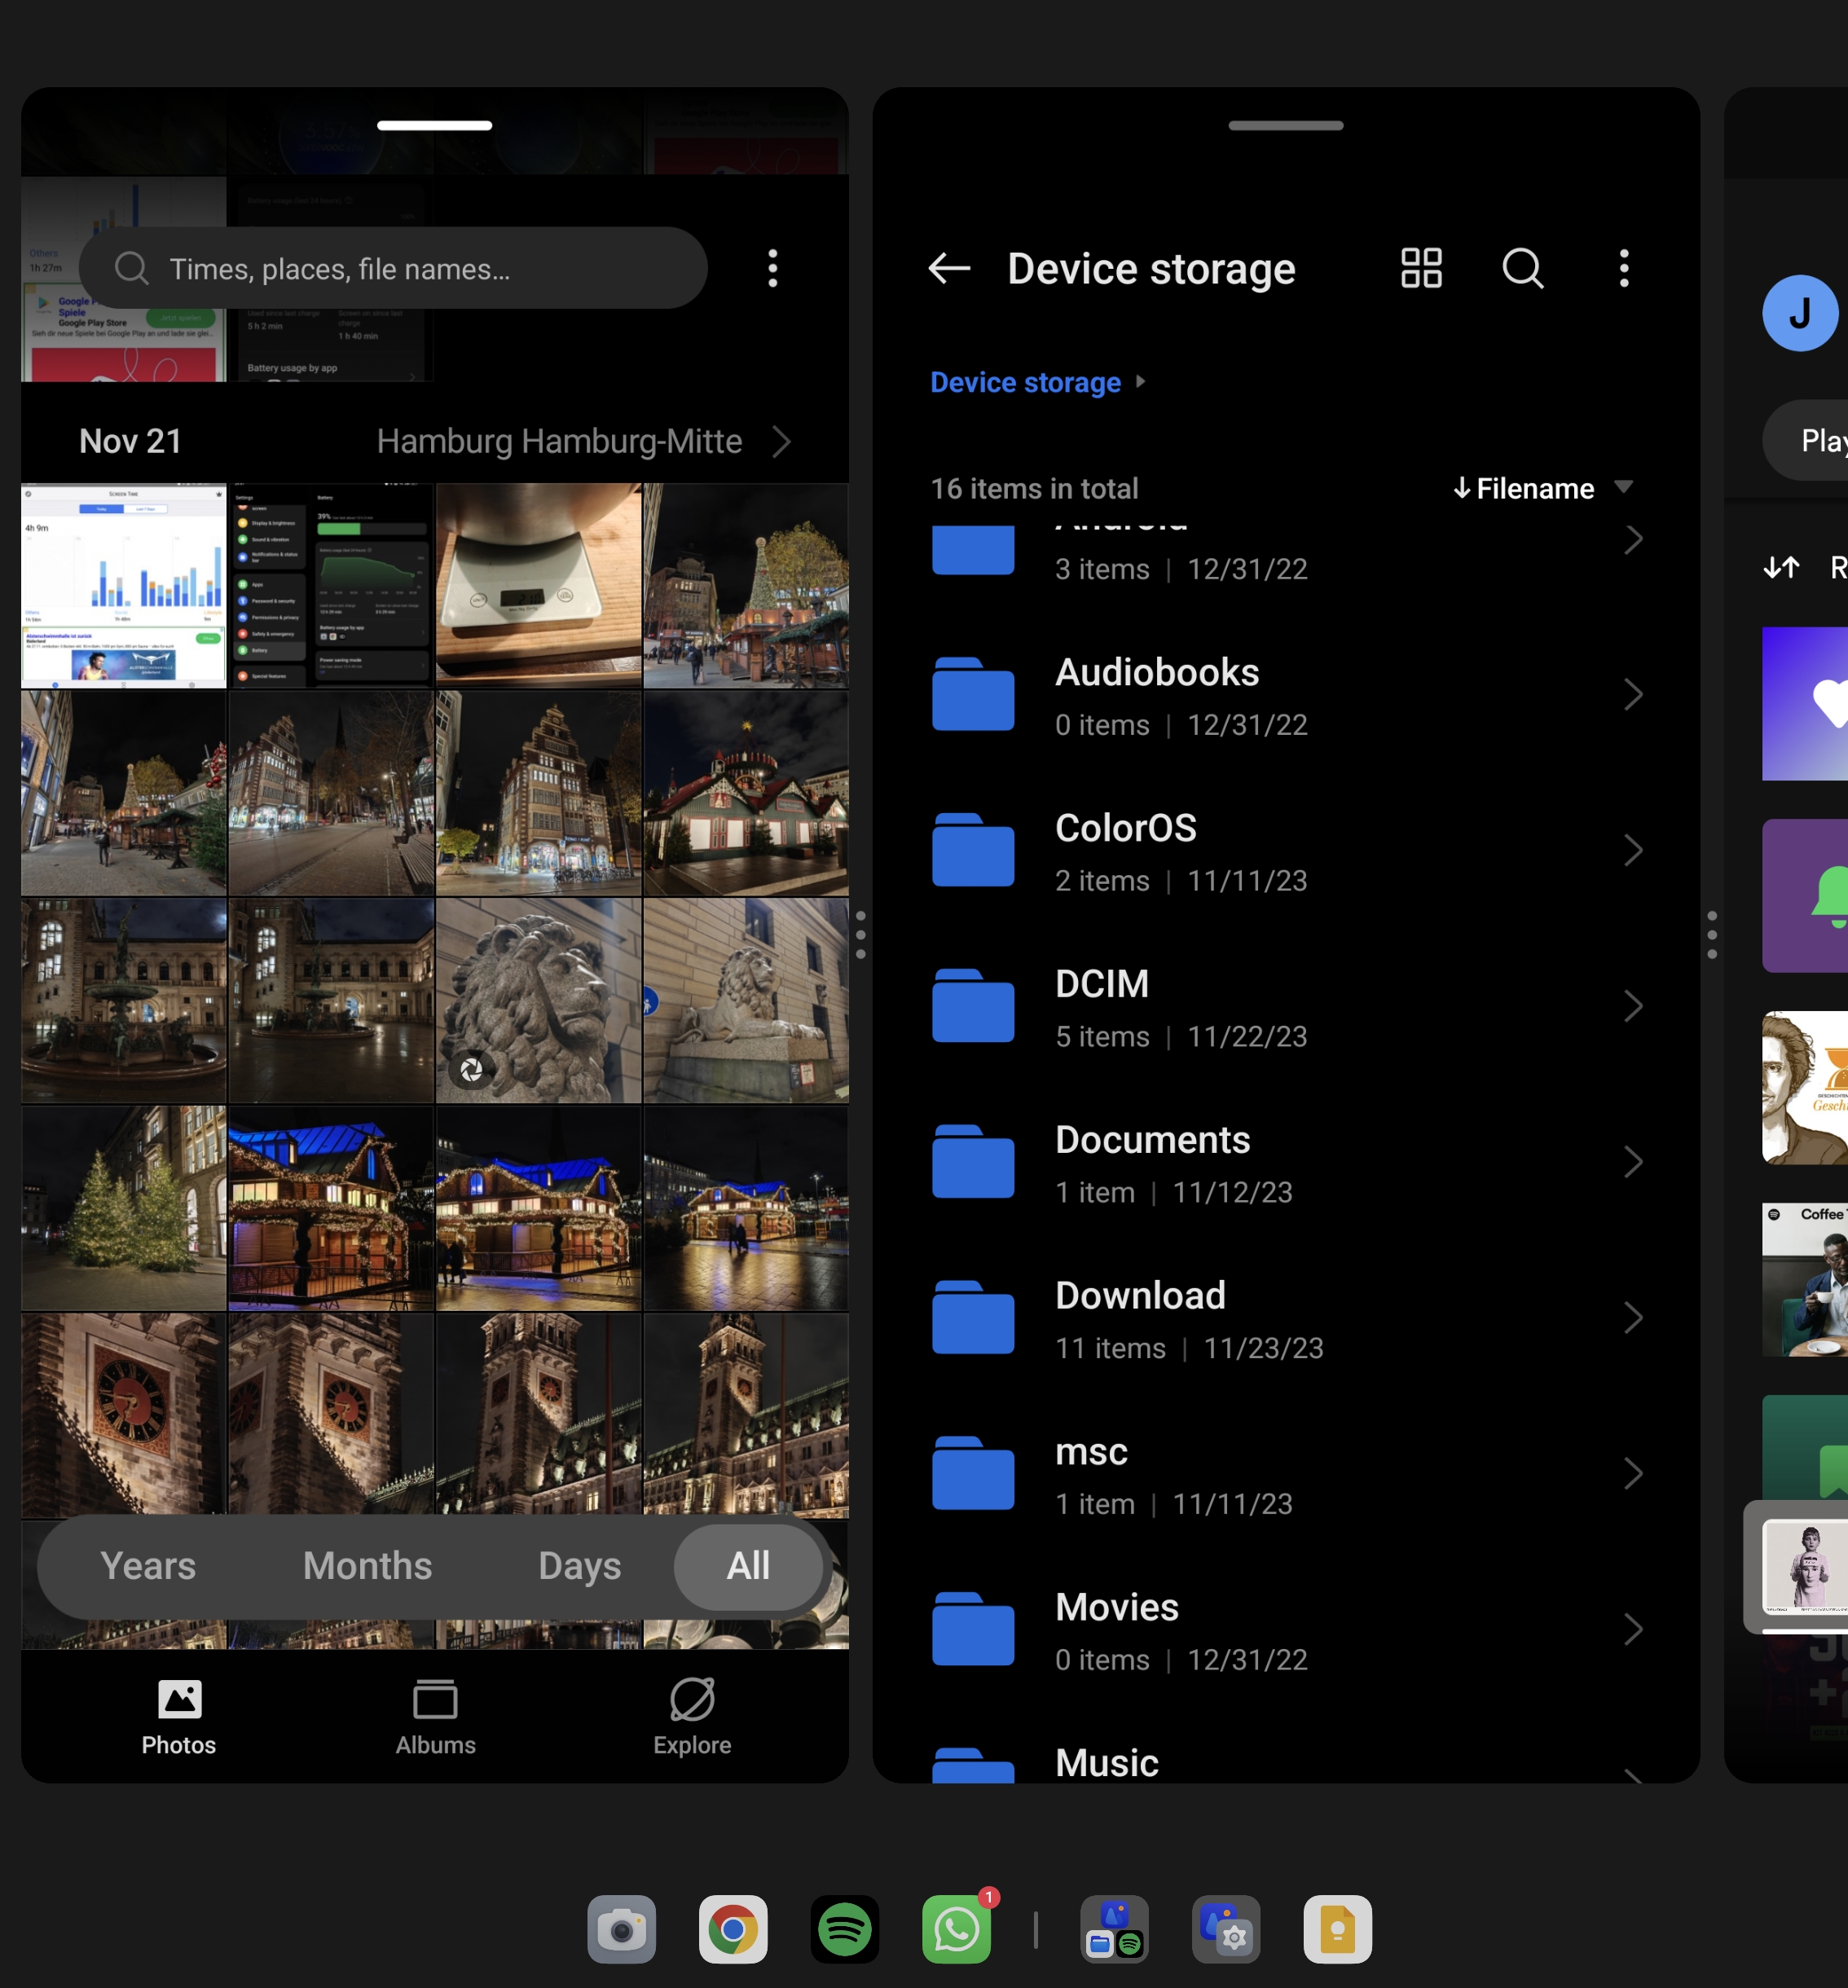The image size is (1848, 1988).
Task: Click the msc folder icon
Action: pyautogui.click(x=973, y=1474)
